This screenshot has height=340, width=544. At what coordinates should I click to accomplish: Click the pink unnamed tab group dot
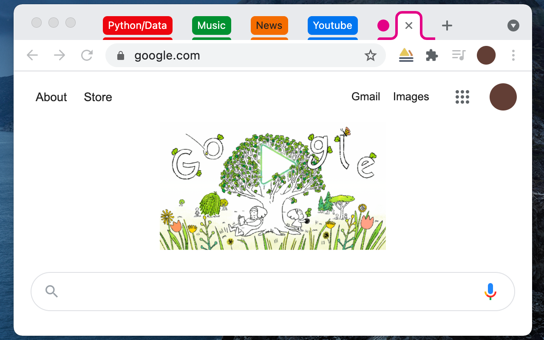pyautogui.click(x=383, y=25)
